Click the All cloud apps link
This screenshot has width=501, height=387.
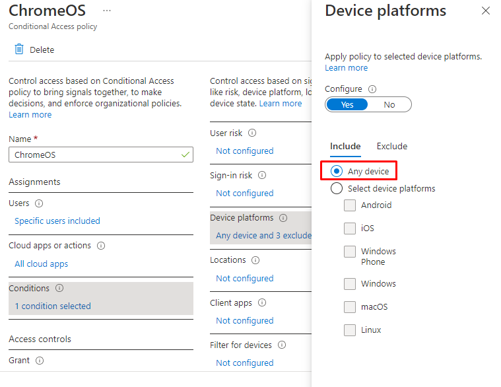[42, 264]
